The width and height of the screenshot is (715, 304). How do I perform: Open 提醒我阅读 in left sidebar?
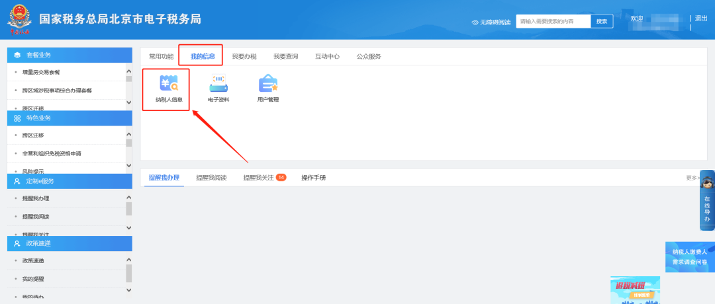click(x=36, y=217)
